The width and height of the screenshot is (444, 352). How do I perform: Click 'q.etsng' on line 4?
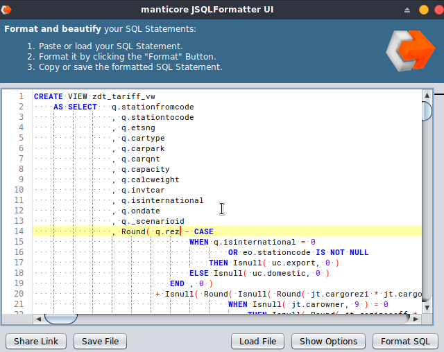(138, 127)
